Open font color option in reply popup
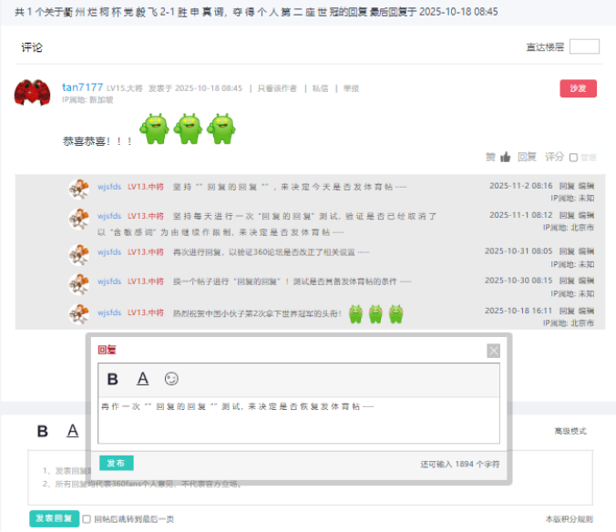 click(x=142, y=379)
